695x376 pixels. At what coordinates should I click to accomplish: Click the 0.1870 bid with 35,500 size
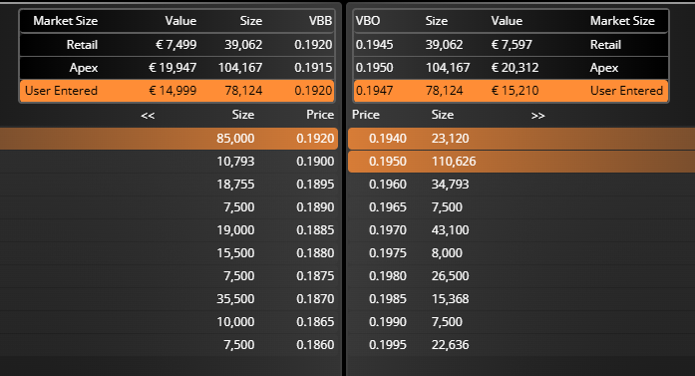pos(169,299)
